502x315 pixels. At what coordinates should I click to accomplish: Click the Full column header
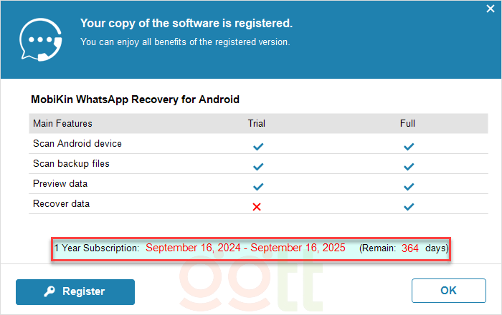click(407, 123)
